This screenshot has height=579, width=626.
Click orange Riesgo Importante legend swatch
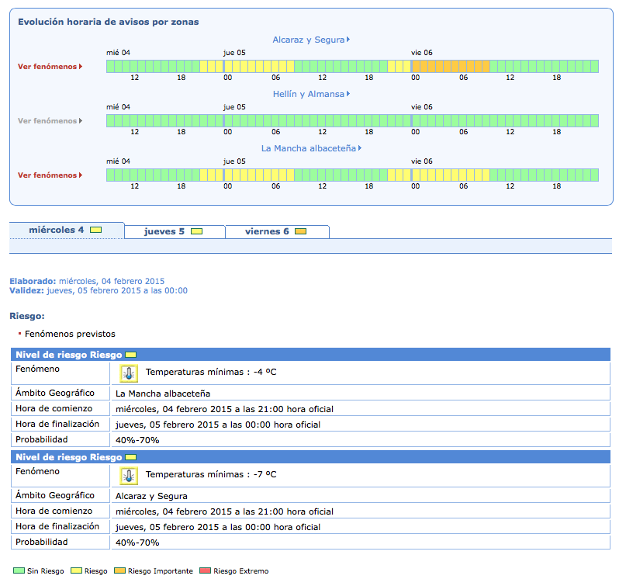coord(120,571)
